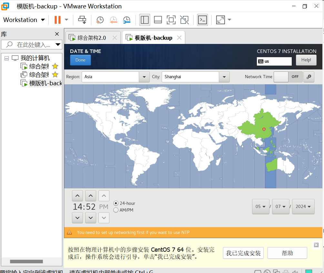Collapse the 我的计算机 tree node

pyautogui.click(x=6, y=58)
